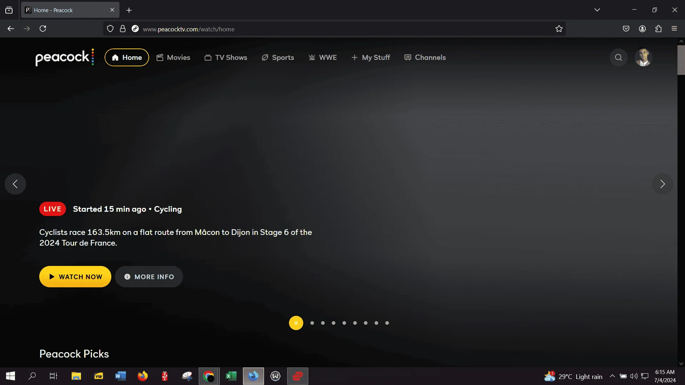The image size is (685, 385).
Task: Close the Home - Peacock tab
Action: tap(112, 10)
